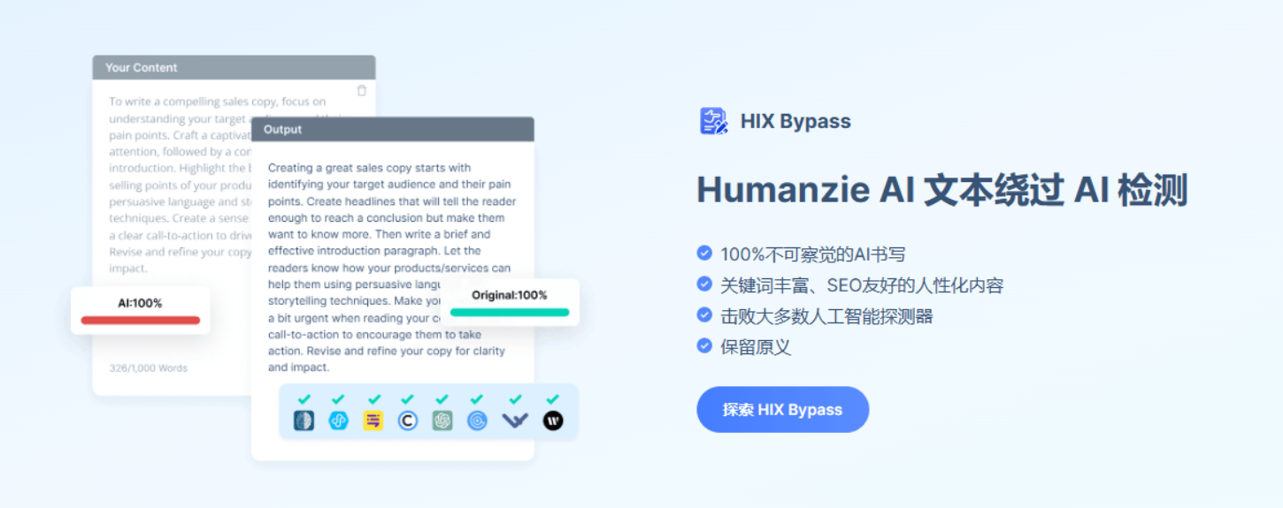
Task: Click the green checkmark above the black W icon
Action: 553,399
